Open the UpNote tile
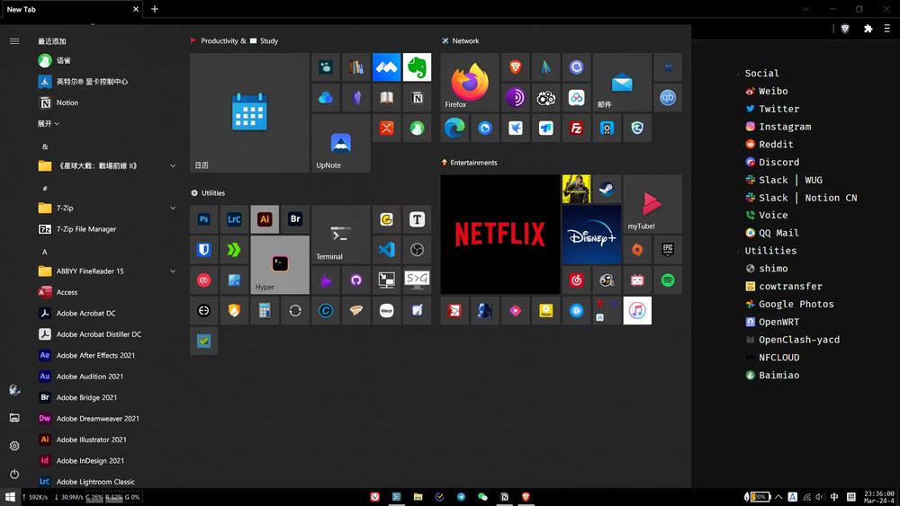 pos(340,143)
